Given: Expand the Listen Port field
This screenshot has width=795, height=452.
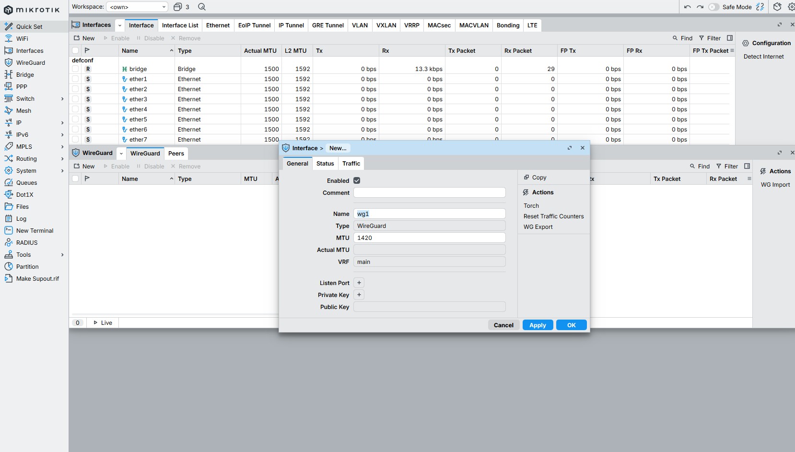Looking at the screenshot, I should pos(359,283).
